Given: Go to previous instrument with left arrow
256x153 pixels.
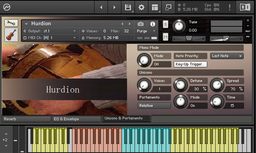Looking at the screenshot, I should tap(101, 7).
